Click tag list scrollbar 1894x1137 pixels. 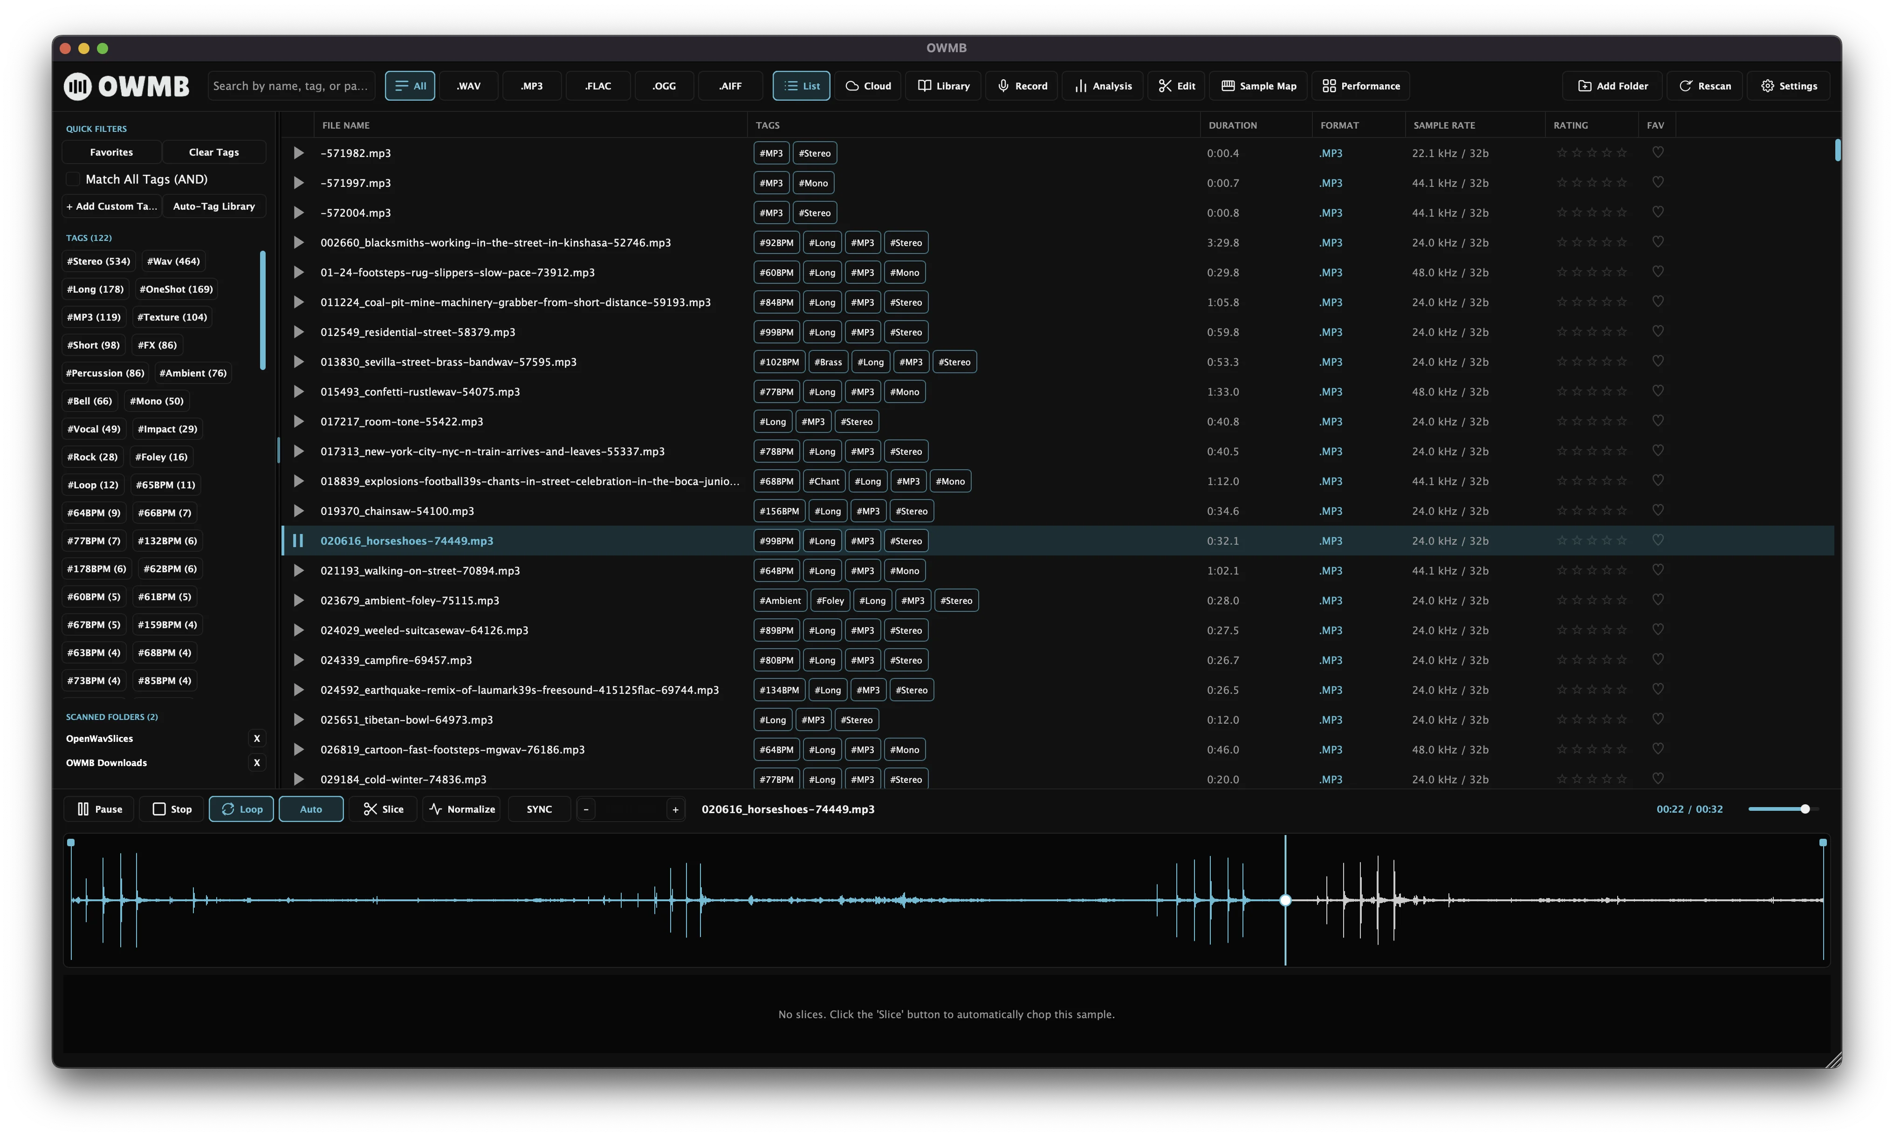click(263, 310)
